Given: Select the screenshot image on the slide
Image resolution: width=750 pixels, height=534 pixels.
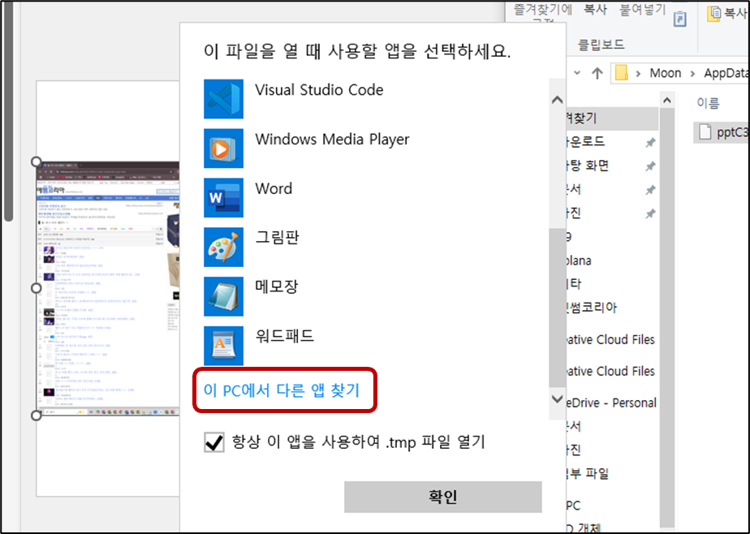Looking at the screenshot, I should click(108, 288).
